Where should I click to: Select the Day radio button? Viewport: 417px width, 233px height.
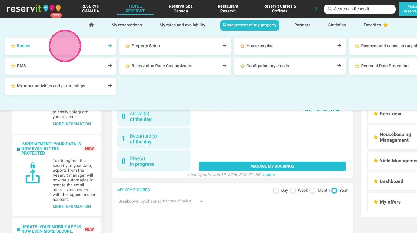[x=276, y=191]
